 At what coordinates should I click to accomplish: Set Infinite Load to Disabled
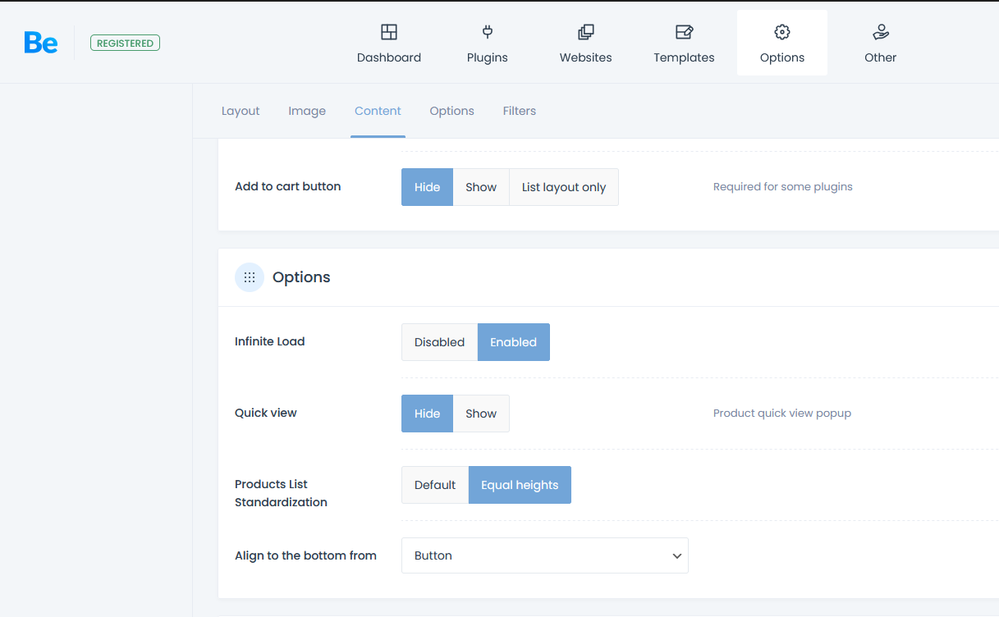point(439,342)
